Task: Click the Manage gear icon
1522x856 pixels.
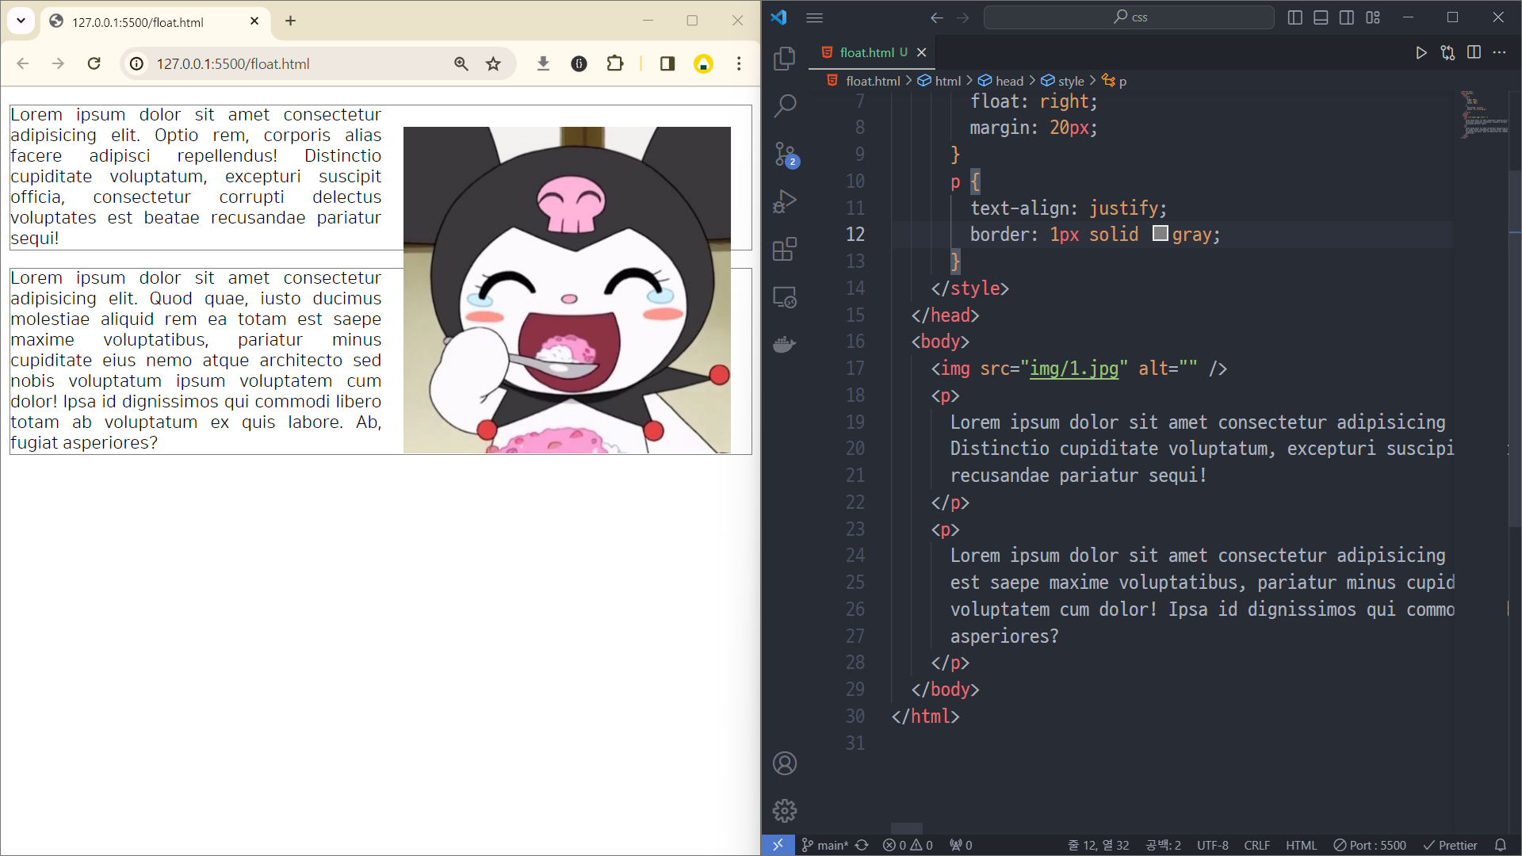Action: [x=784, y=811]
